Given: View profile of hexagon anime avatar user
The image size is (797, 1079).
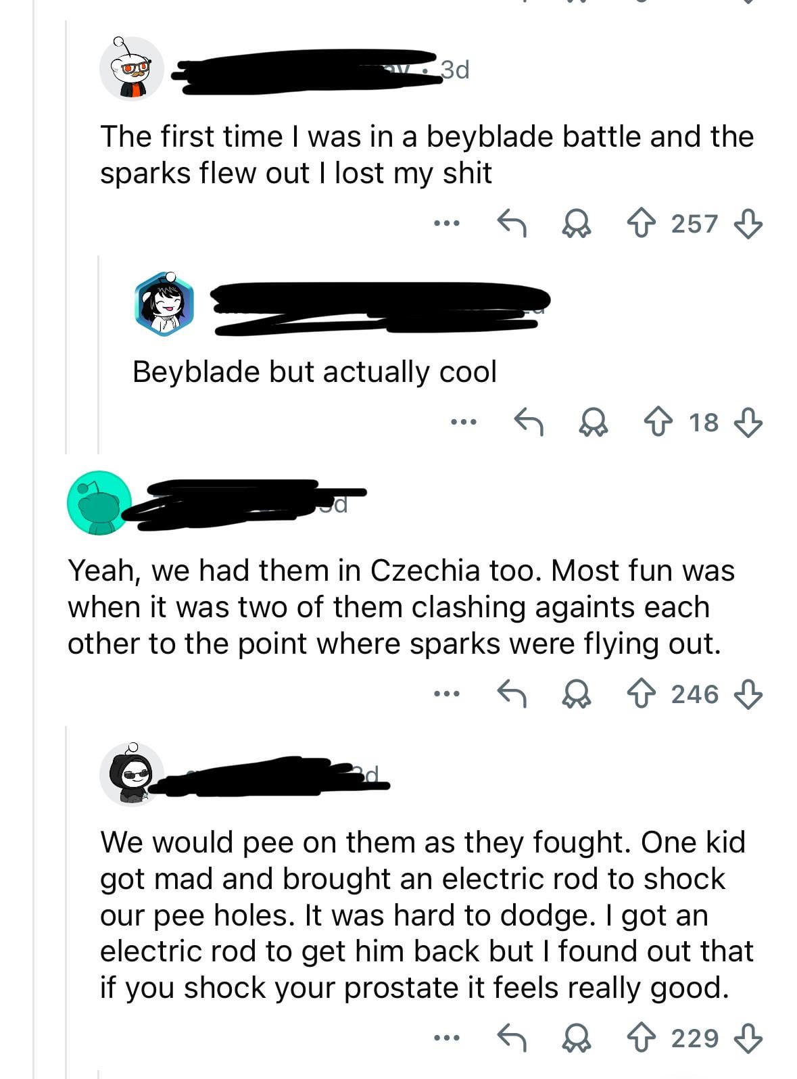Looking at the screenshot, I should [164, 304].
